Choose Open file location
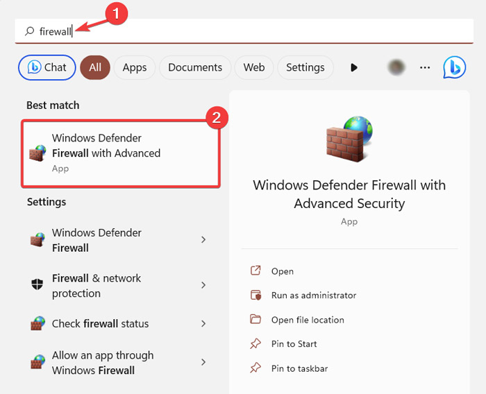Screen dimensions: 486x394 pos(308,320)
